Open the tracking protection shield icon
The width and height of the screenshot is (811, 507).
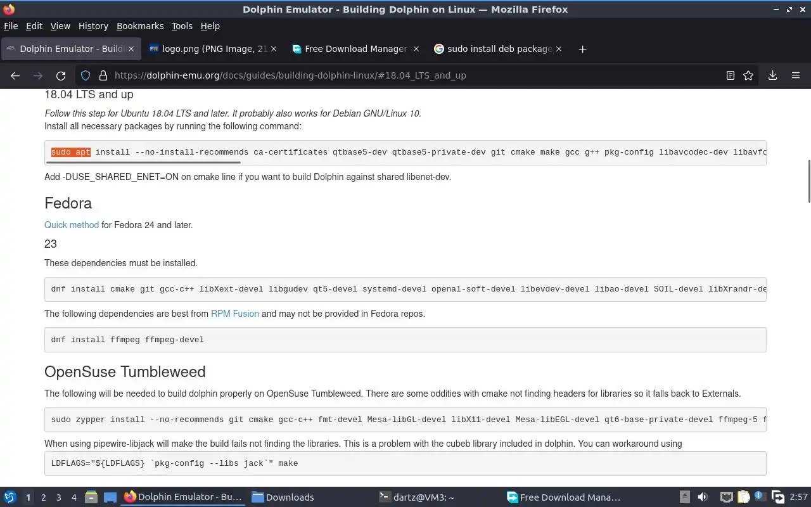[86, 75]
